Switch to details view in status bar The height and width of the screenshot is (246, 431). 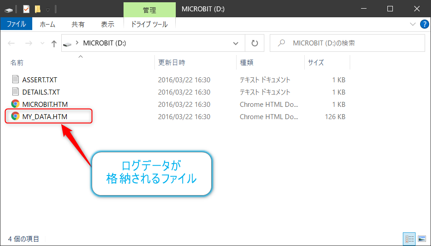[x=410, y=239]
